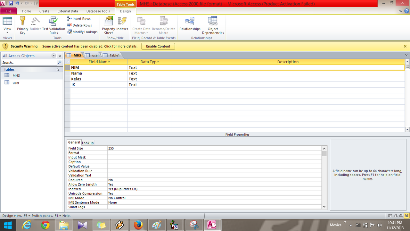Click Delete Rows in the ribbon
Image resolution: width=410 pixels, height=231 pixels.
[80, 25]
